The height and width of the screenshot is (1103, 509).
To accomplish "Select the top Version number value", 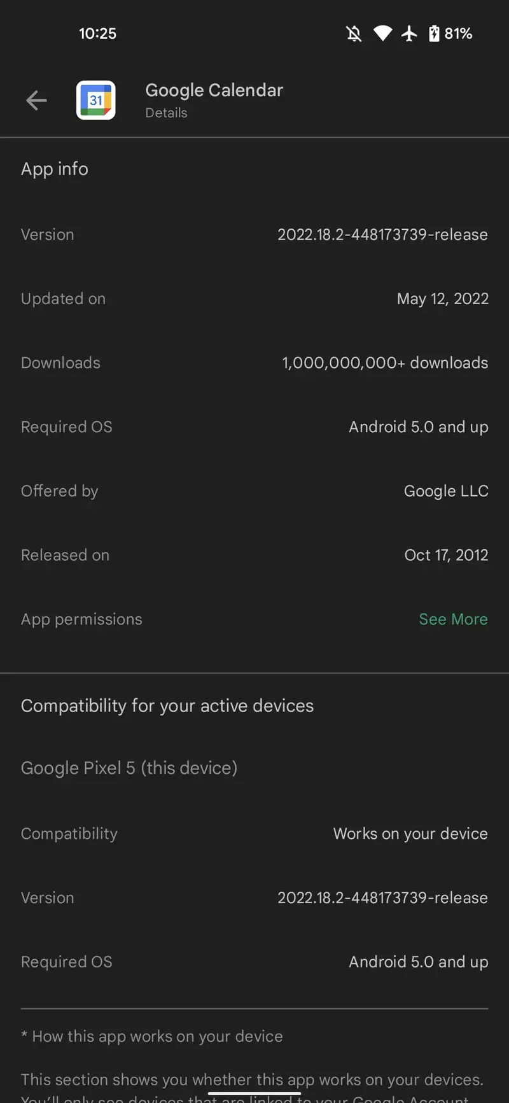I will pyautogui.click(x=382, y=235).
